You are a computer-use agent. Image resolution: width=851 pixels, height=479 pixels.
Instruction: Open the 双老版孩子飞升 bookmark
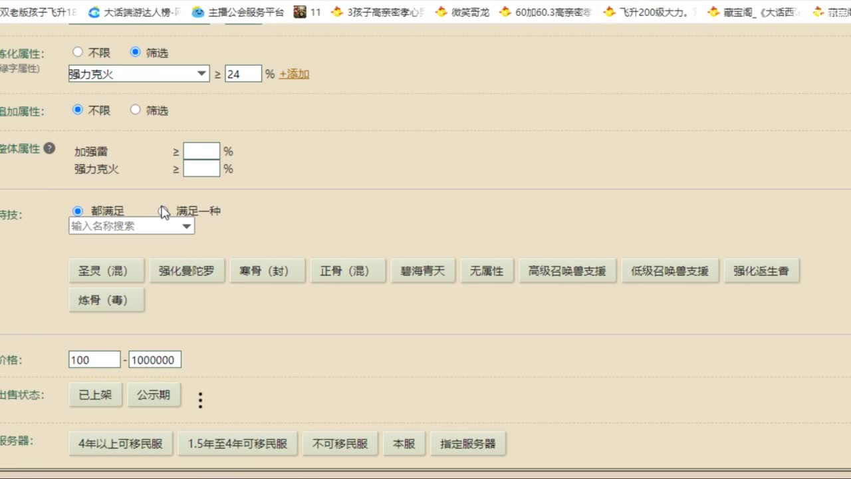click(39, 12)
